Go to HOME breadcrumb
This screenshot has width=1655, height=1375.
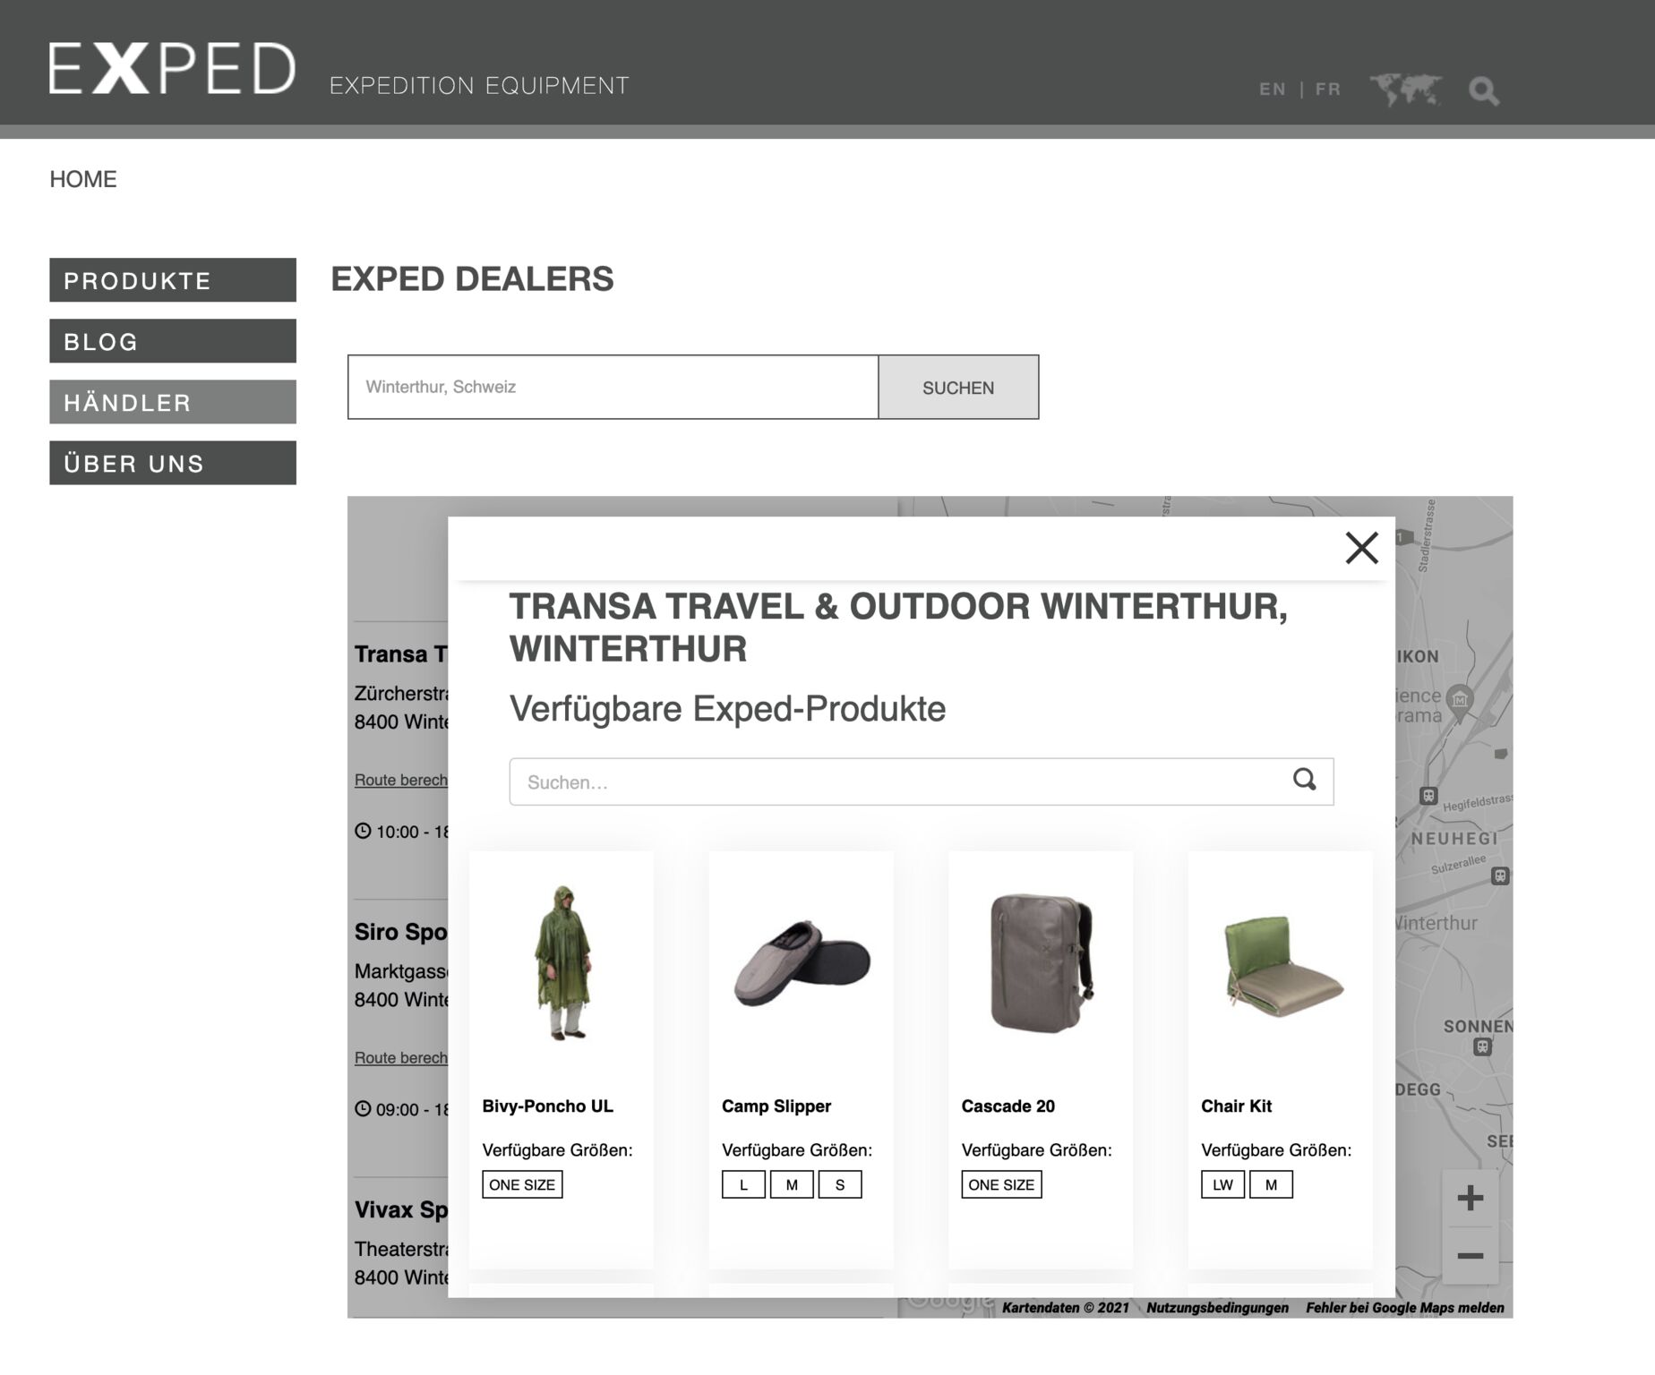(x=83, y=179)
